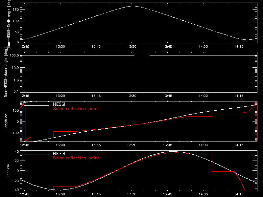The height and width of the screenshot is (197, 263).
Task: Click the Sun-HESSI-Earth angle axis title
Action: [x=9, y=24]
